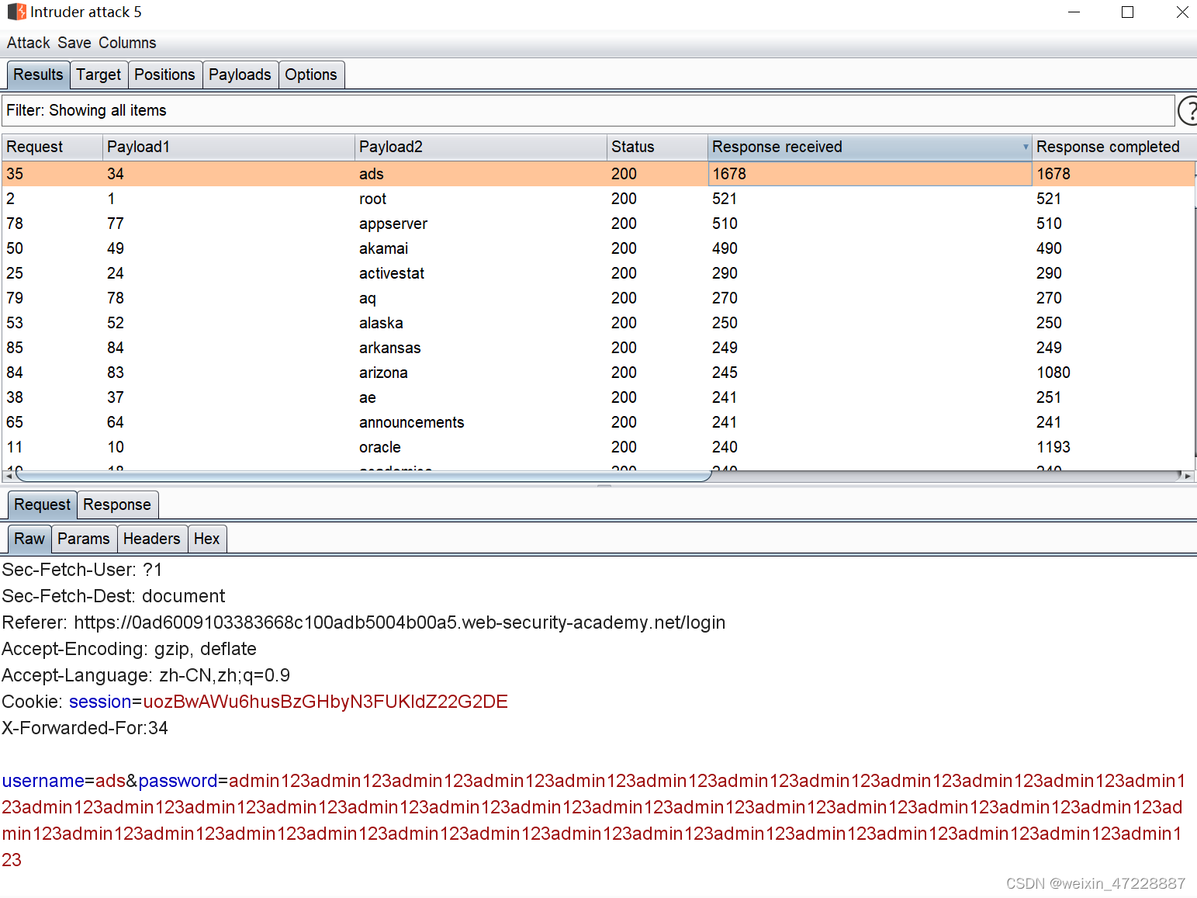The image size is (1197, 898).
Task: Click the right arrow of table scrollbar
Action: click(1188, 476)
